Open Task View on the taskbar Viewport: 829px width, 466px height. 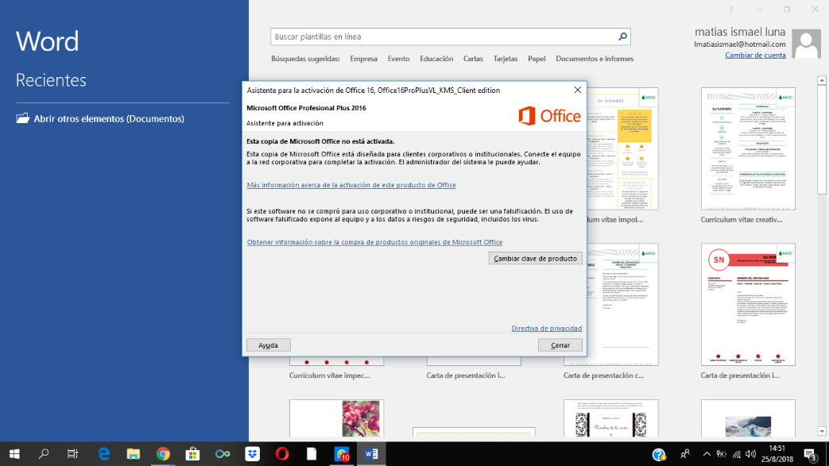(x=73, y=454)
